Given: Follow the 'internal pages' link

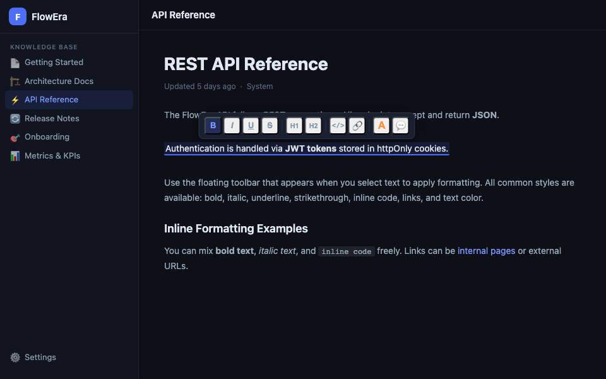Looking at the screenshot, I should [486, 251].
